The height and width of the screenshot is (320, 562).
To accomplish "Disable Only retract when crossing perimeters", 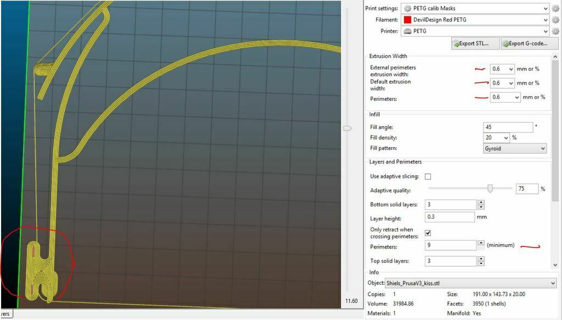I will tap(429, 232).
